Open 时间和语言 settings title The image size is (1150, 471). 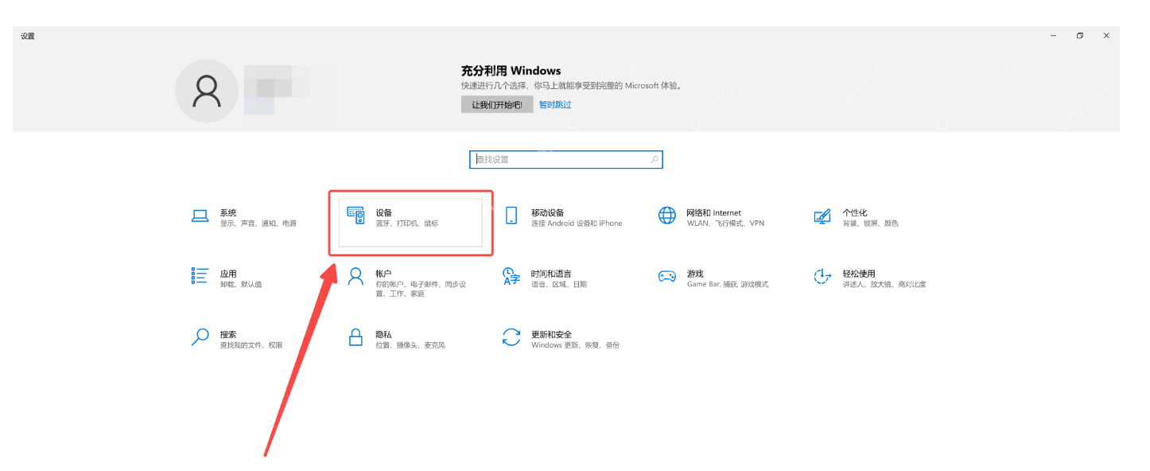[x=552, y=273]
